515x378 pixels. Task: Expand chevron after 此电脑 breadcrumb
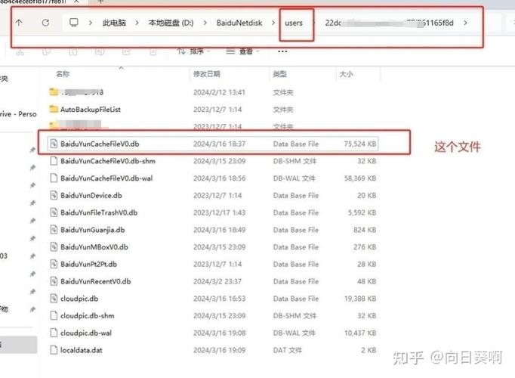point(137,23)
